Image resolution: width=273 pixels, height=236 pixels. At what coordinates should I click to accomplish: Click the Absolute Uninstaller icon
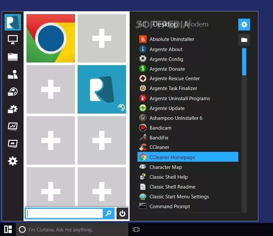point(143,39)
